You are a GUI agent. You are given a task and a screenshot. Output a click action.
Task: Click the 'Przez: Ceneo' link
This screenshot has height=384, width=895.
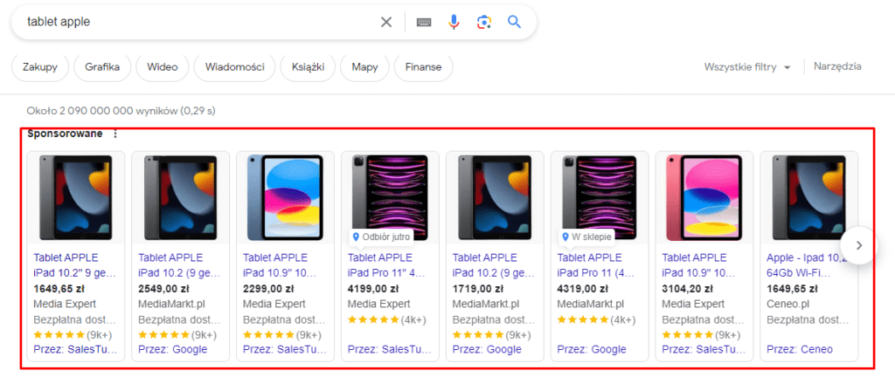[800, 349]
